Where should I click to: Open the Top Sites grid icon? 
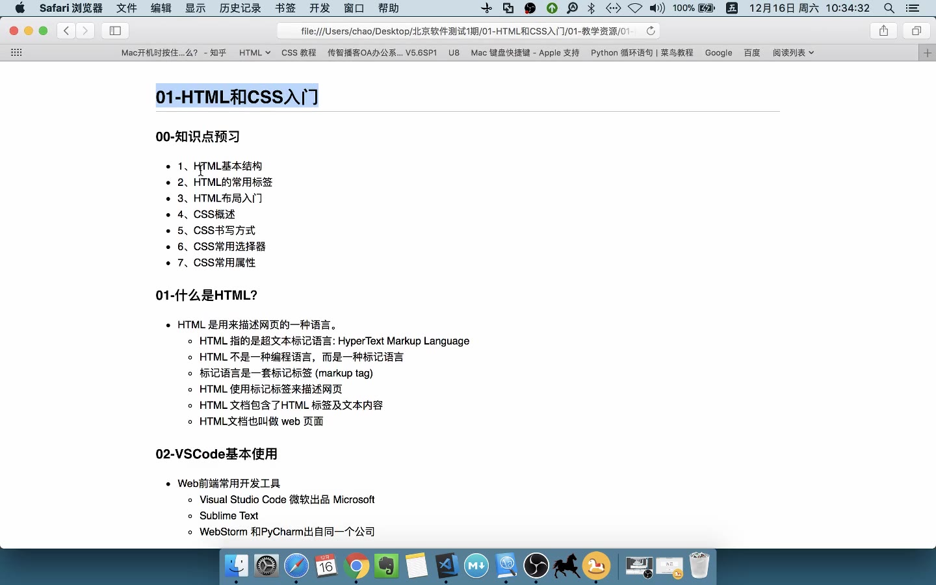[17, 53]
